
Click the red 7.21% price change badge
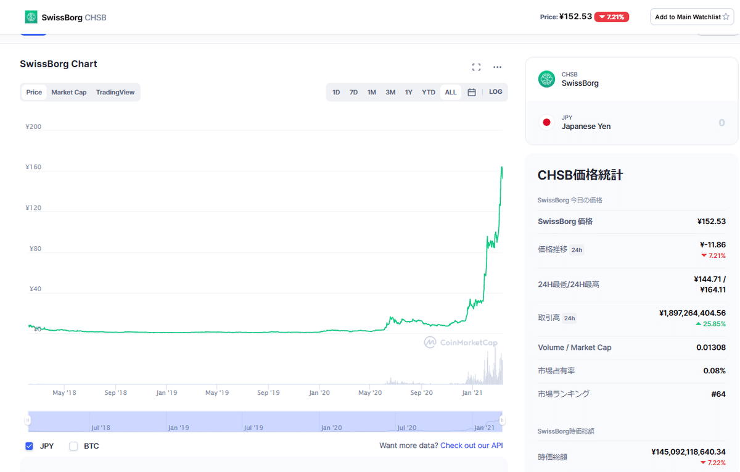[612, 17]
